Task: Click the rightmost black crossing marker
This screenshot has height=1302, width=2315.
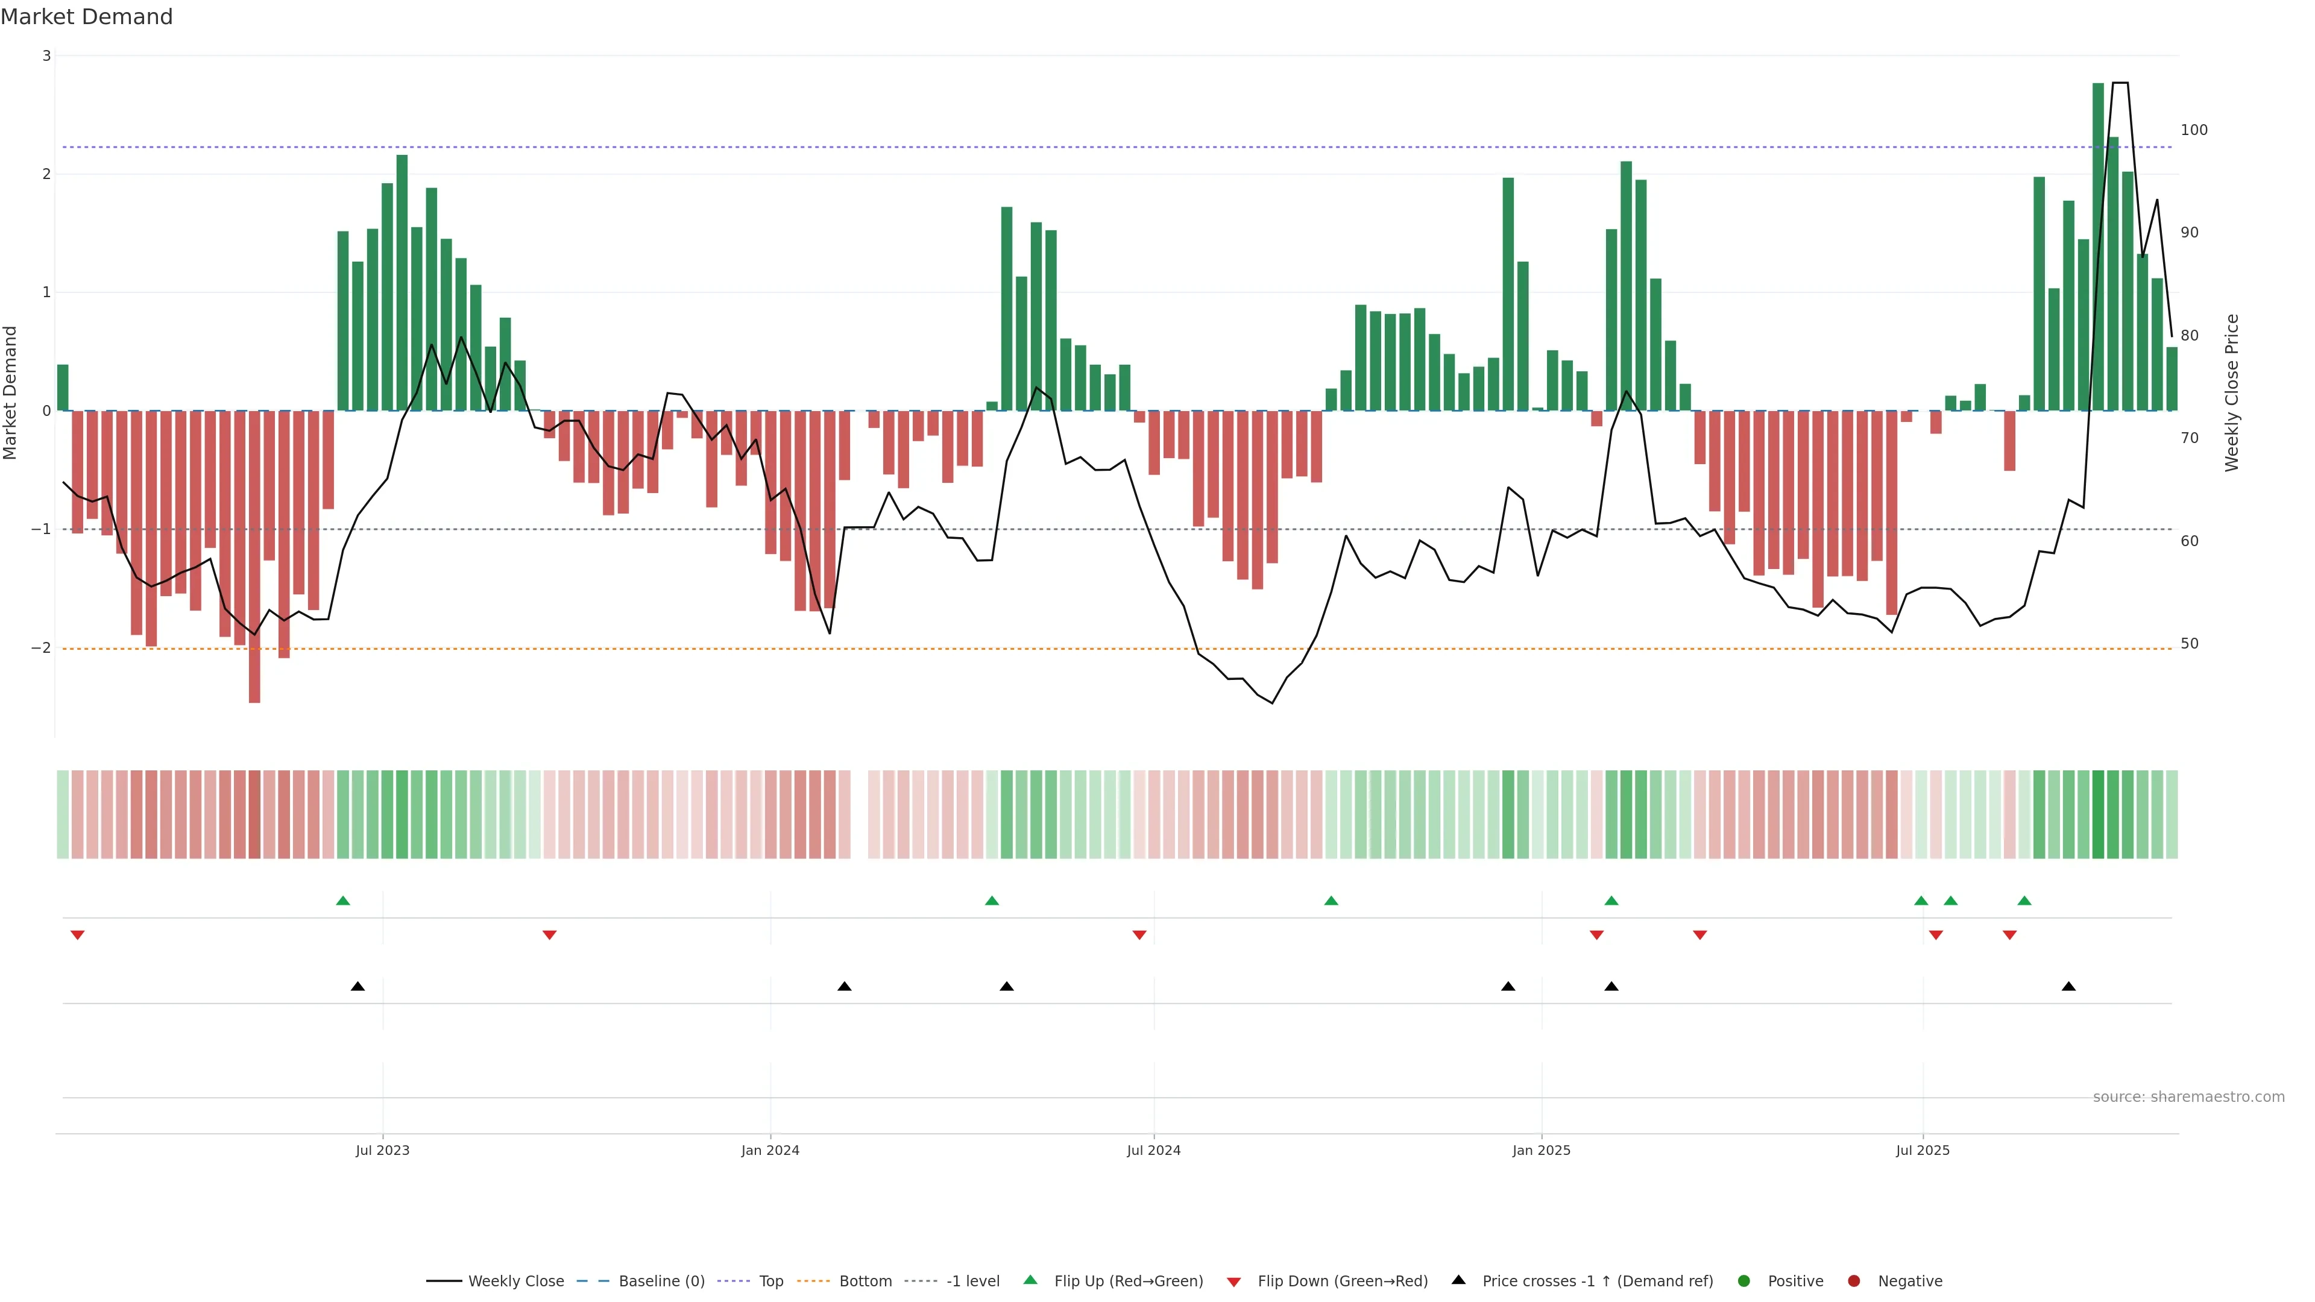Action: pyautogui.click(x=2069, y=987)
